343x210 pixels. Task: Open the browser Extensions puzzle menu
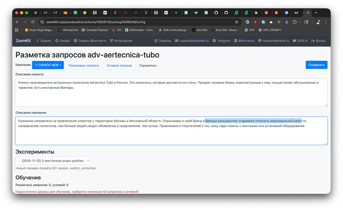294,22
